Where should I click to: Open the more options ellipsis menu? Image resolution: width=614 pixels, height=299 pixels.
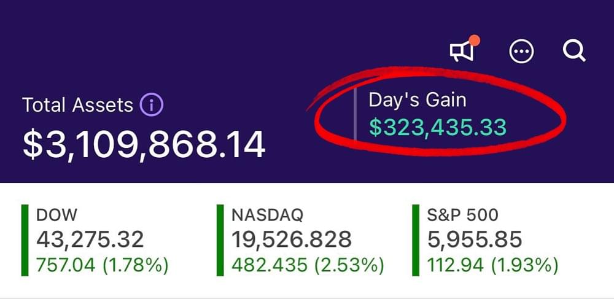point(522,52)
